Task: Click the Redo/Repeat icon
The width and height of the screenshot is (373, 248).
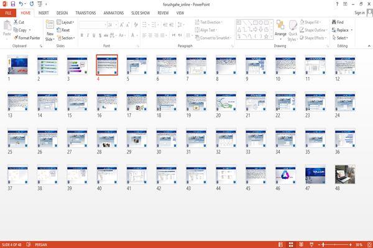Action: point(32,4)
